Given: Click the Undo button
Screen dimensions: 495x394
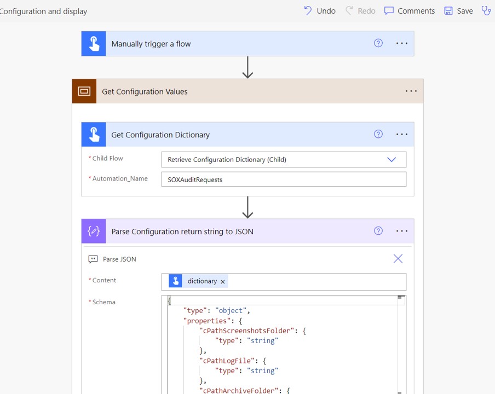Looking at the screenshot, I should click(x=319, y=11).
